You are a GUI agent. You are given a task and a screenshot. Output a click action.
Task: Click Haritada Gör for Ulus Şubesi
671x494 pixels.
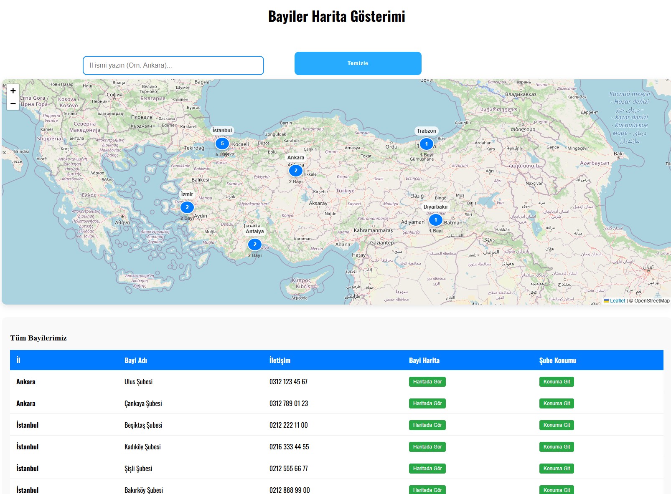(427, 381)
